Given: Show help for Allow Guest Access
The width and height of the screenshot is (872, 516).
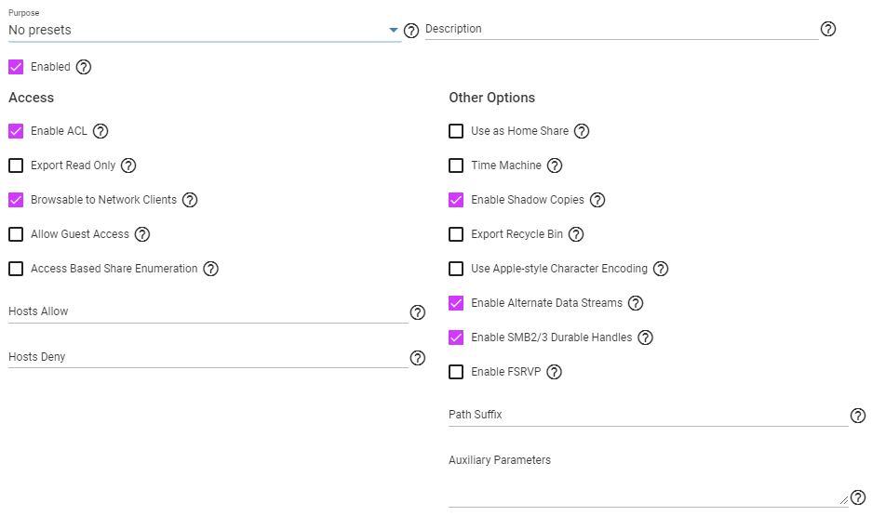Looking at the screenshot, I should tap(142, 234).
